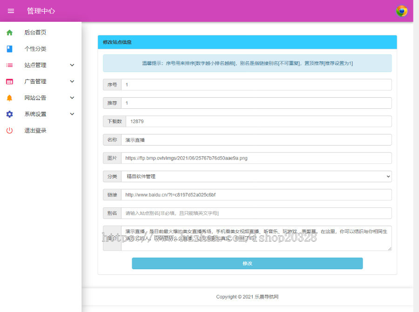Click the 修改 submit button

click(247, 264)
